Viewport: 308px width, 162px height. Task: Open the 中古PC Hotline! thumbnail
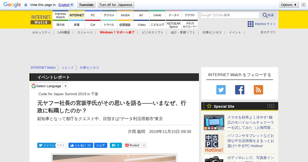tap(214, 143)
